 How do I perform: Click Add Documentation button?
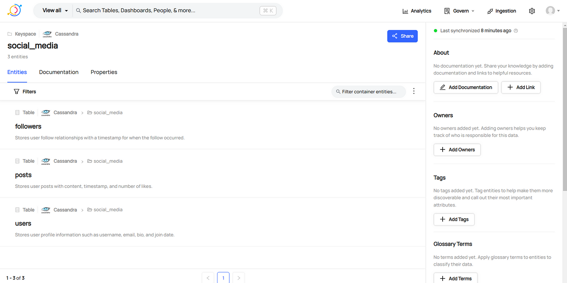pyautogui.click(x=466, y=87)
